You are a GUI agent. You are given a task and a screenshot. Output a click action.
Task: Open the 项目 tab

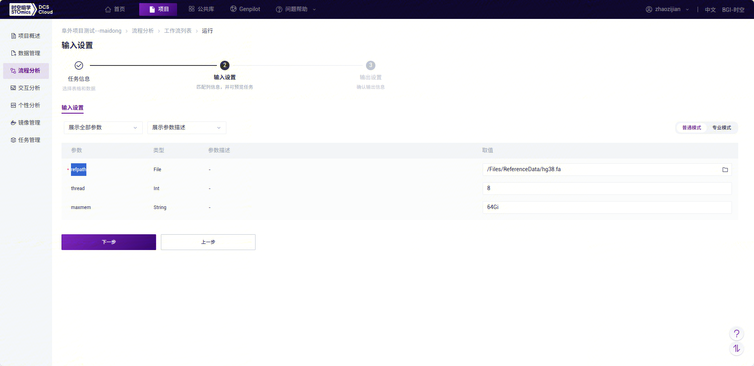pos(158,9)
